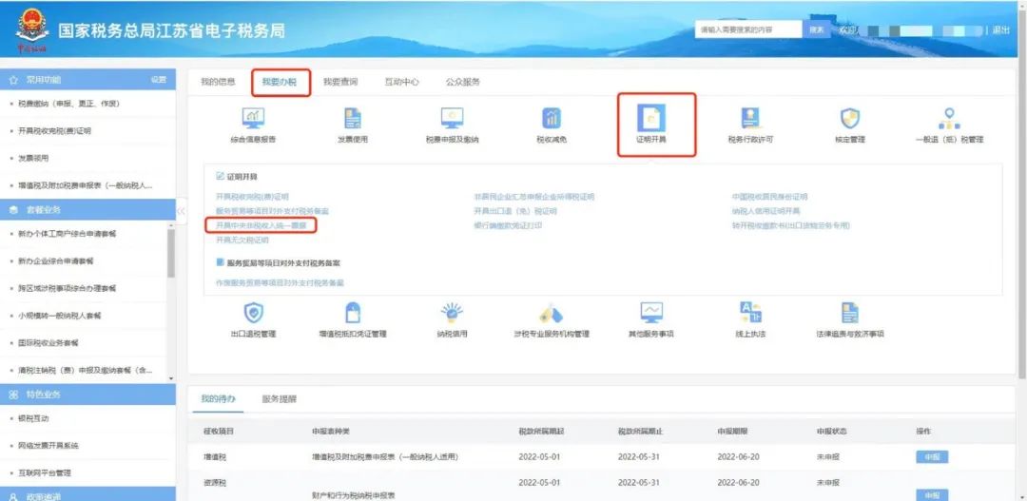Open the 一般退（抵）税管理 icon
Screen dimensions: 1027x501
pyautogui.click(x=949, y=119)
